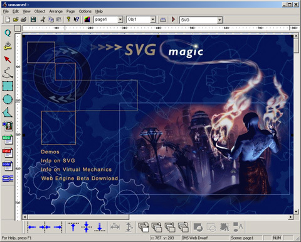The height and width of the screenshot is (242, 301).
Task: Select the red arrow selection tool
Action: coord(8,59)
